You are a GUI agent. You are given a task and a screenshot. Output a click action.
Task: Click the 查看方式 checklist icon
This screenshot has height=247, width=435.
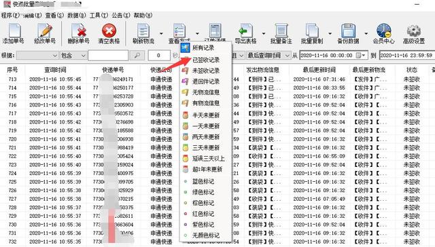(x=179, y=31)
